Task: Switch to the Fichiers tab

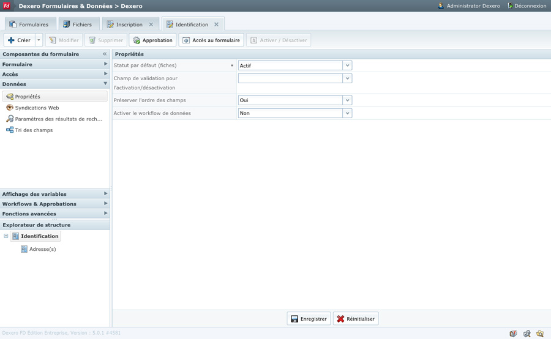Action: click(77, 24)
